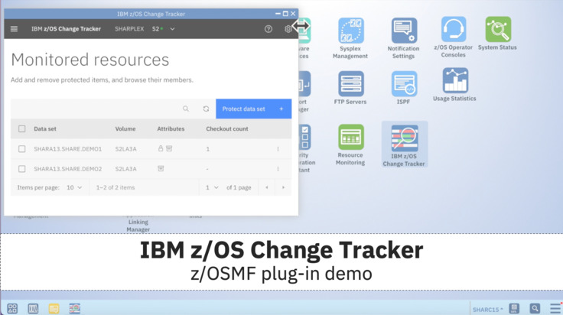Click the lock attribute icon for DEMO1

pyautogui.click(x=161, y=148)
